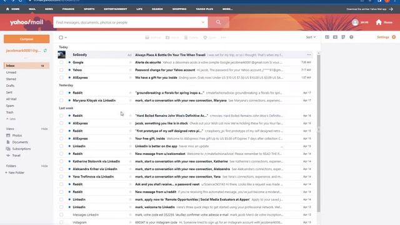Open the select all dropdown arrow
Viewport: 400px width, 225px height.
[x=66, y=37]
